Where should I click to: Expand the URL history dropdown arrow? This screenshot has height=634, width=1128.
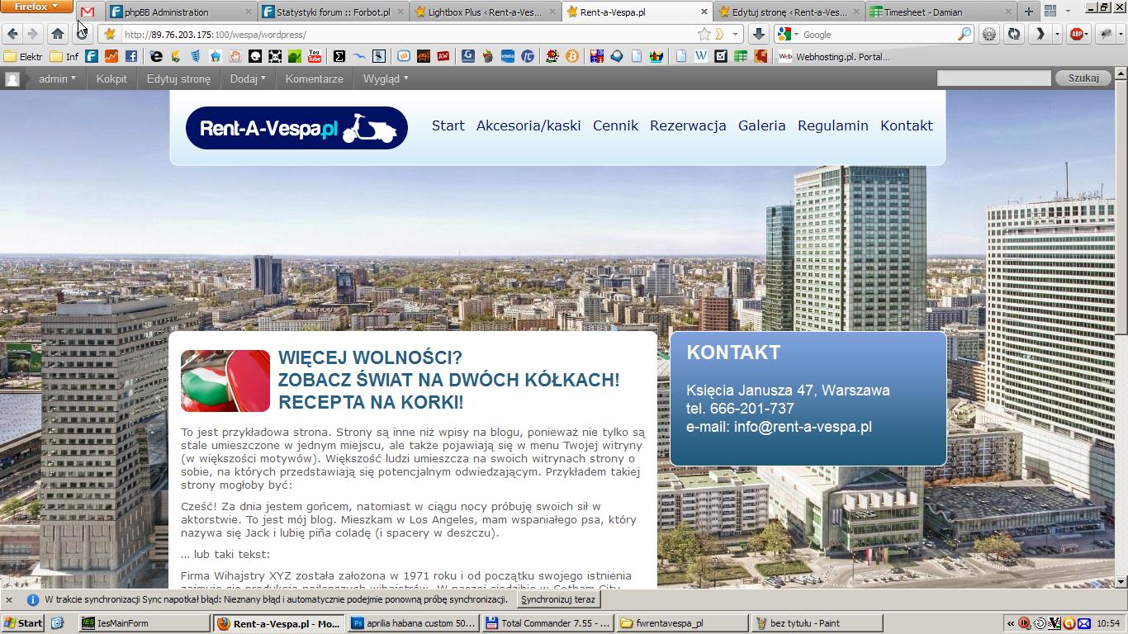pyautogui.click(x=735, y=35)
